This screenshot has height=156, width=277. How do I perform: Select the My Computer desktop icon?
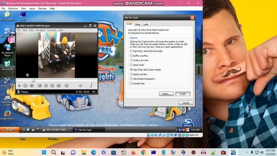(7, 32)
